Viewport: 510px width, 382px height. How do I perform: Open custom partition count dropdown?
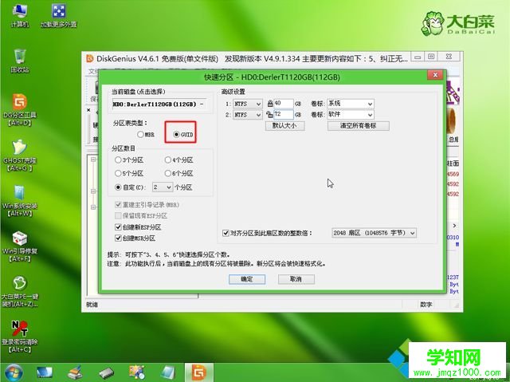tap(163, 187)
